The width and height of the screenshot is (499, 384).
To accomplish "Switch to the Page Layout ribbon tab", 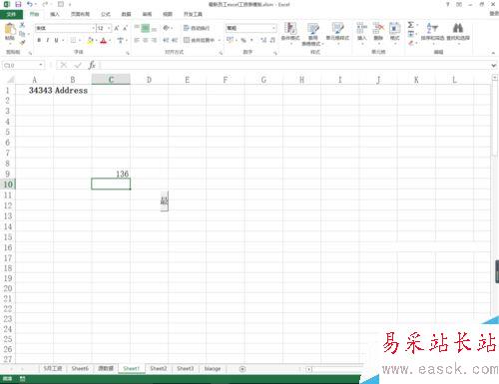I will tap(80, 14).
